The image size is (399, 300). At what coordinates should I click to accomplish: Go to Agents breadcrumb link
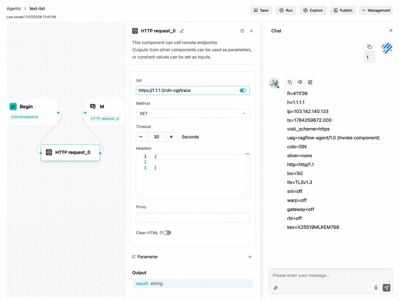[x=14, y=9]
